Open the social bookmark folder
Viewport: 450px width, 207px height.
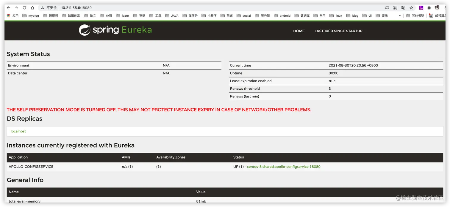(244, 16)
